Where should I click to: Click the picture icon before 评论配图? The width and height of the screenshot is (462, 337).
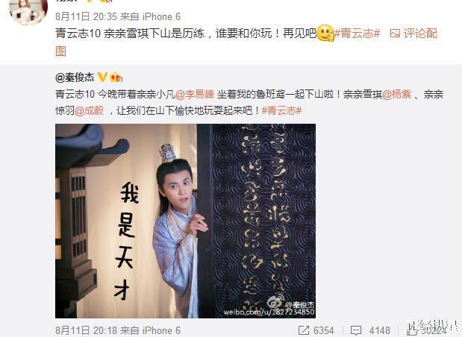point(395,34)
